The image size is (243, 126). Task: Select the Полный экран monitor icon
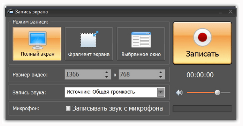37,40
